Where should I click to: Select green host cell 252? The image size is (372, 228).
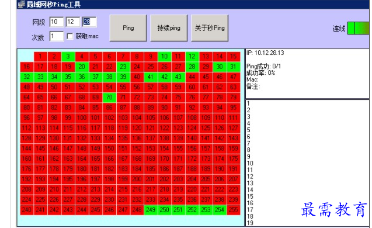coord(192,210)
